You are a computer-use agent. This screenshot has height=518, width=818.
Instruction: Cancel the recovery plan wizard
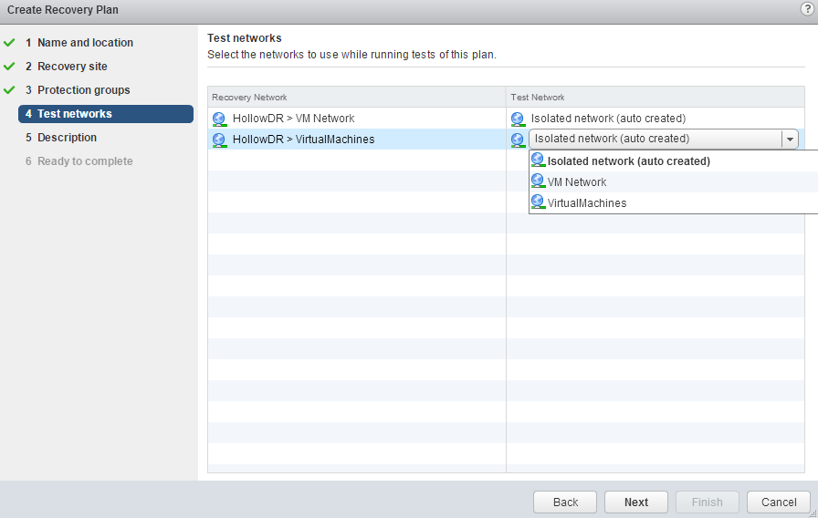(x=778, y=502)
